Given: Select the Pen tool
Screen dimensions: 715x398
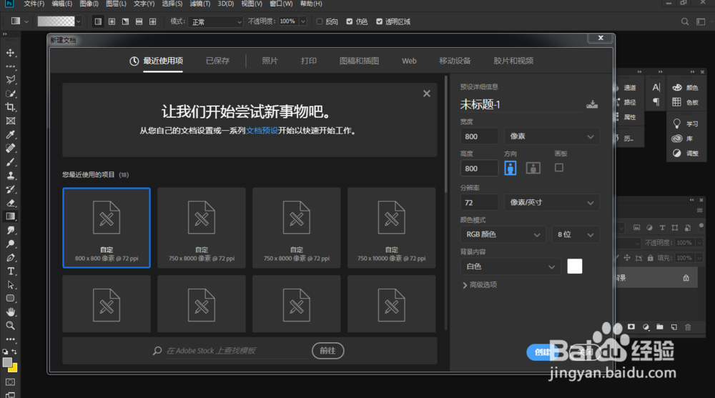Looking at the screenshot, I should 11,257.
